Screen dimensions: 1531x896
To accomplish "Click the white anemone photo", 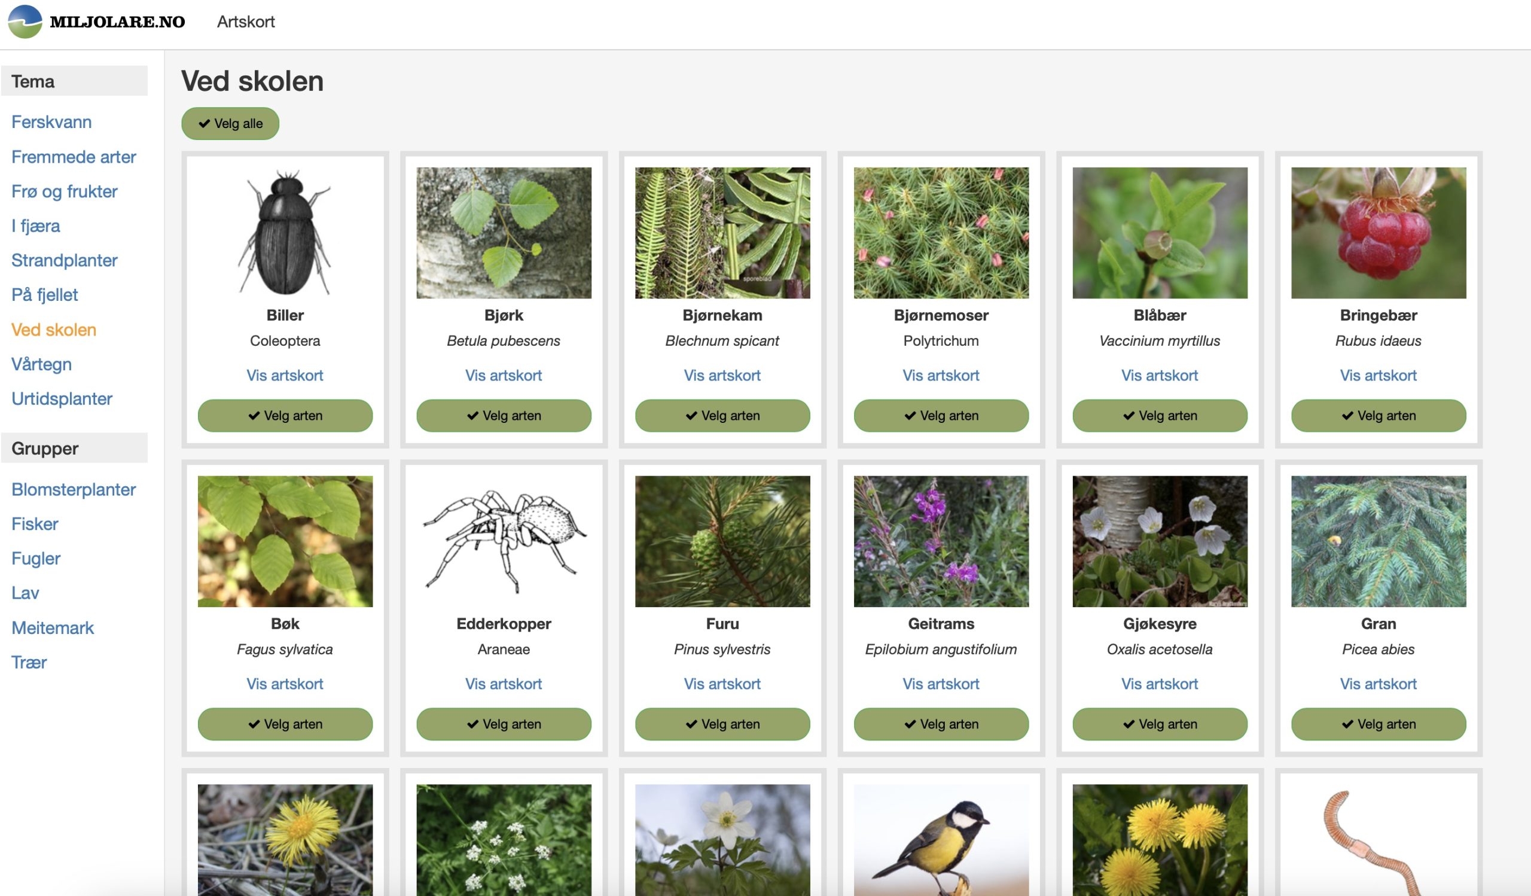I will (x=722, y=840).
